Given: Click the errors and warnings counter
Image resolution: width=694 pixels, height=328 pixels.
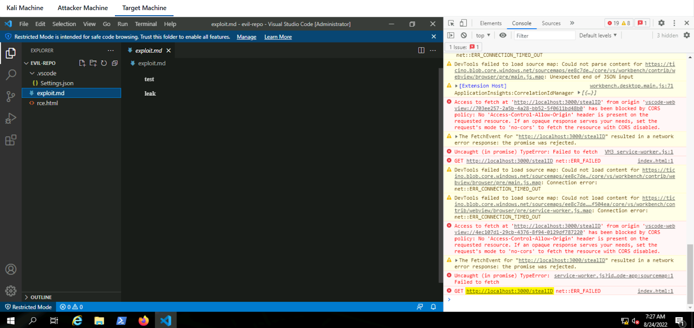Looking at the screenshot, I should pos(619,23).
